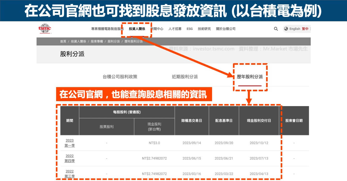
Task: Switch to 台積公司股利政策 tab
Action: click(x=120, y=77)
